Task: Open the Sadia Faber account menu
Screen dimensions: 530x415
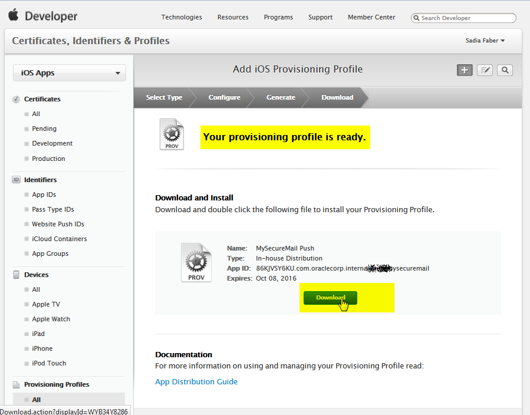Action: pos(485,41)
